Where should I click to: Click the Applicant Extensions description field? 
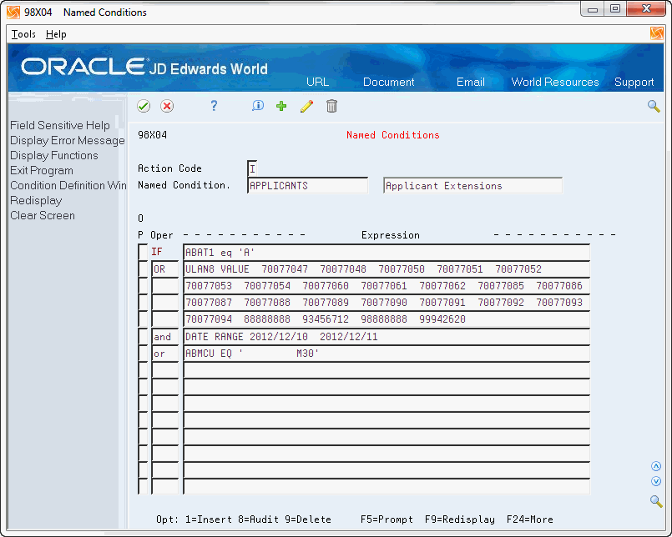click(472, 185)
